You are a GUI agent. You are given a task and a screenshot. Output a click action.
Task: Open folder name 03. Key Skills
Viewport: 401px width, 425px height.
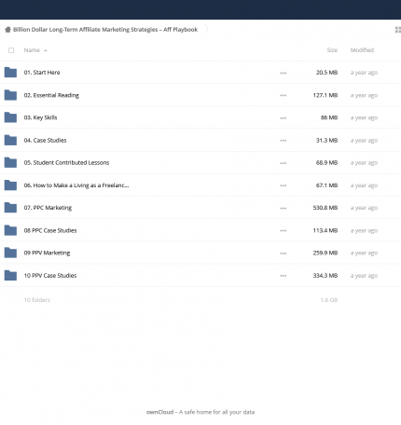[x=40, y=117]
